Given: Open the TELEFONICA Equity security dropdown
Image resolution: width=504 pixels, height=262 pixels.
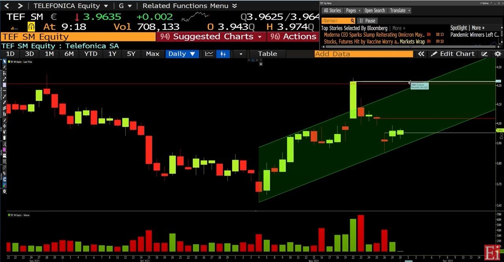Looking at the screenshot, I should point(71,6).
